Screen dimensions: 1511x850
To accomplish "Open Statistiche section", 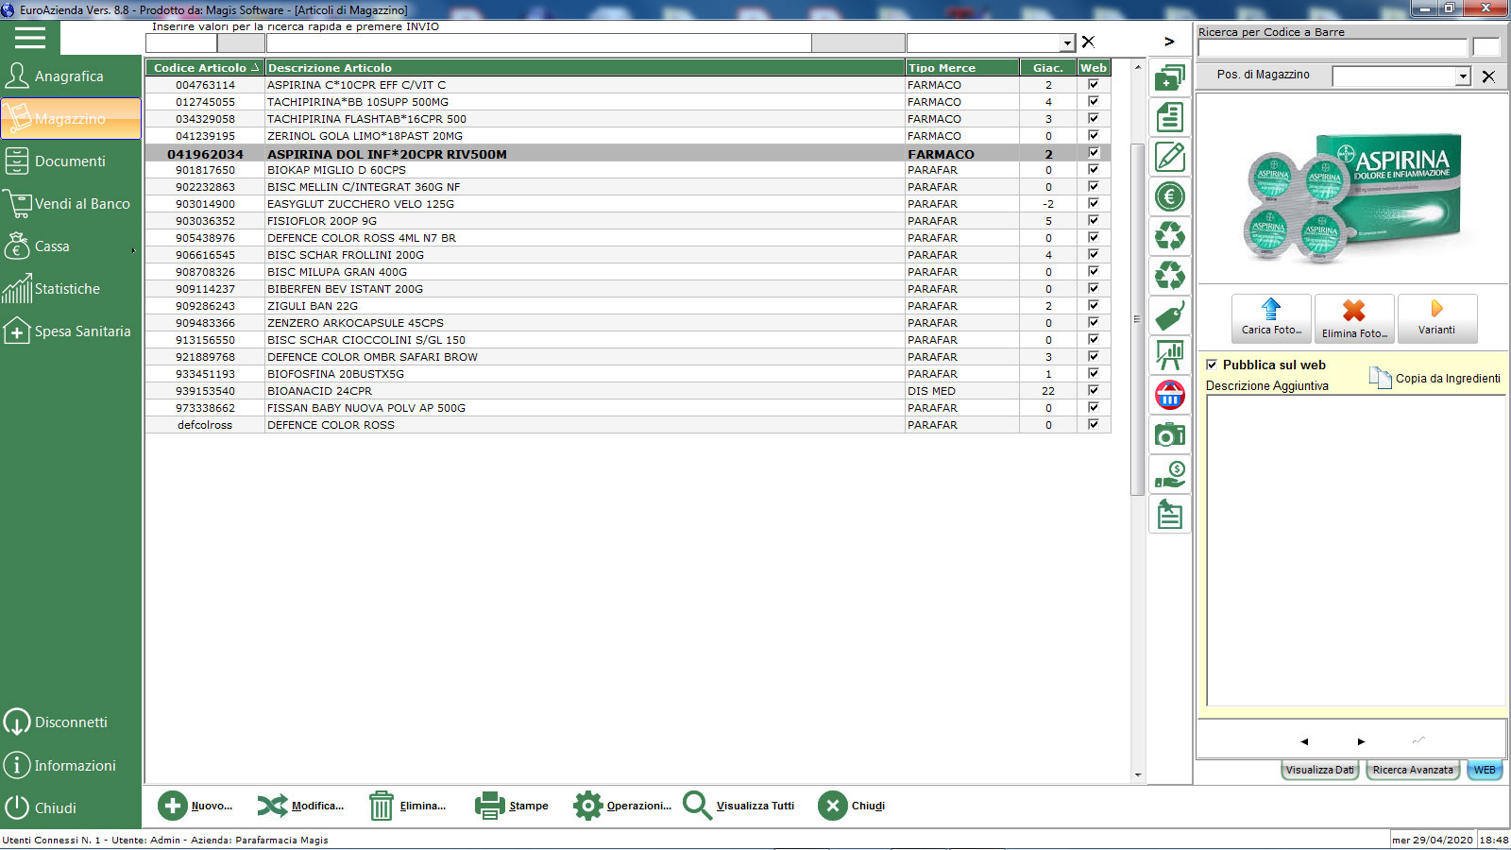I will [x=71, y=289].
